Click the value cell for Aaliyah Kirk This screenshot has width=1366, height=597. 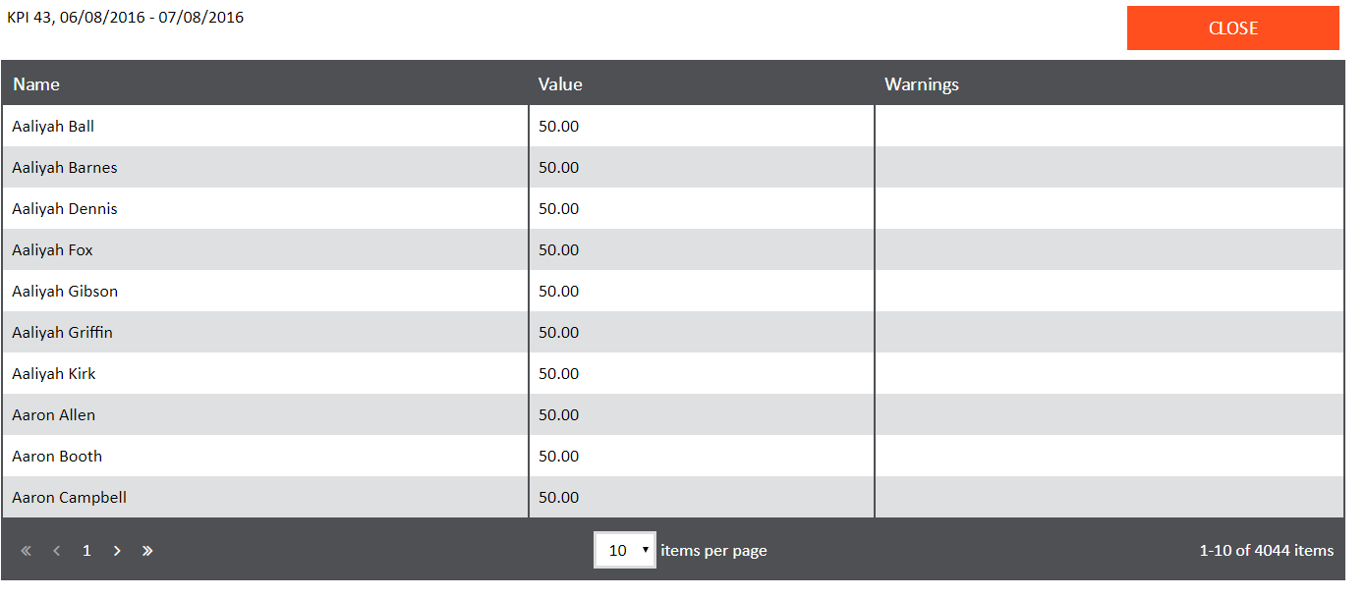tap(559, 374)
